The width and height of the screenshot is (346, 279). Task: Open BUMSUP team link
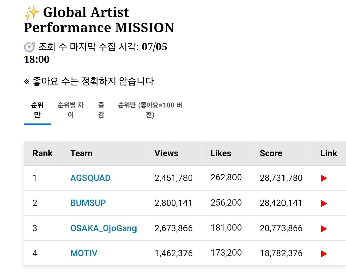[88, 203]
